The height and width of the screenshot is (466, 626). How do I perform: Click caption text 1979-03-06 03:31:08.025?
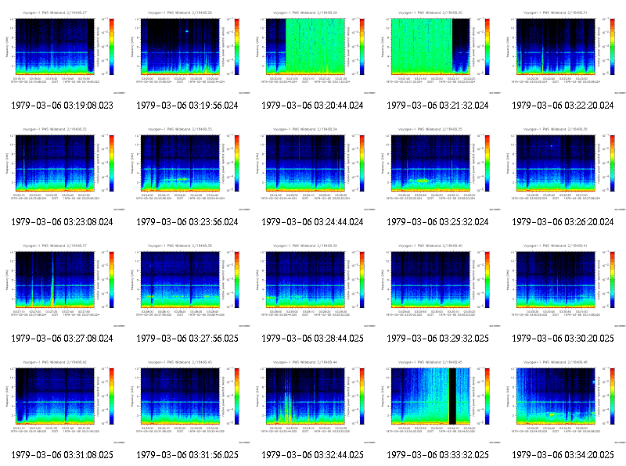[63, 455]
